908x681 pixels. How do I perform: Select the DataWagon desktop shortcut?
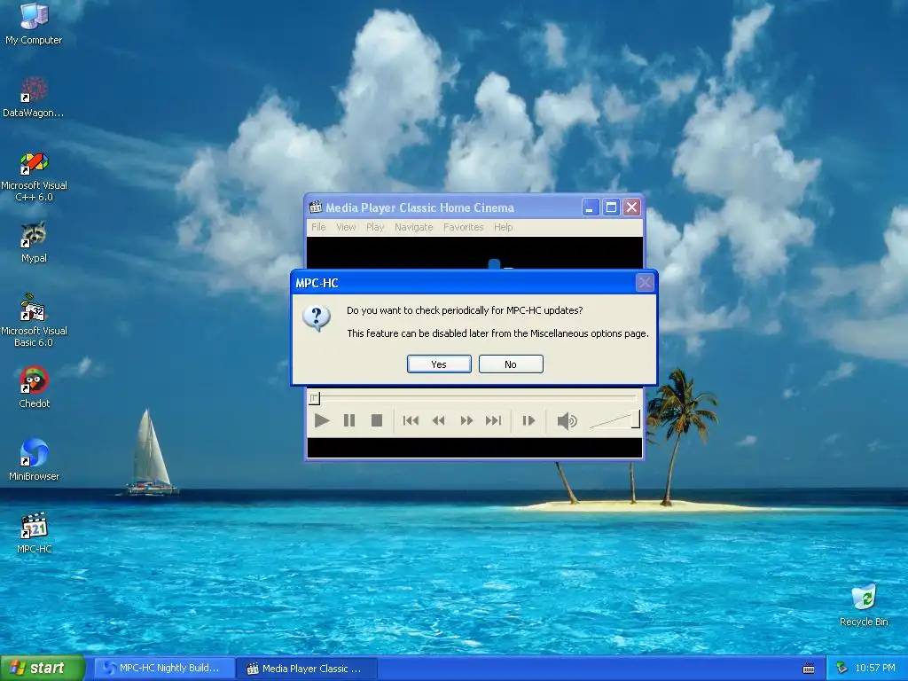click(34, 97)
